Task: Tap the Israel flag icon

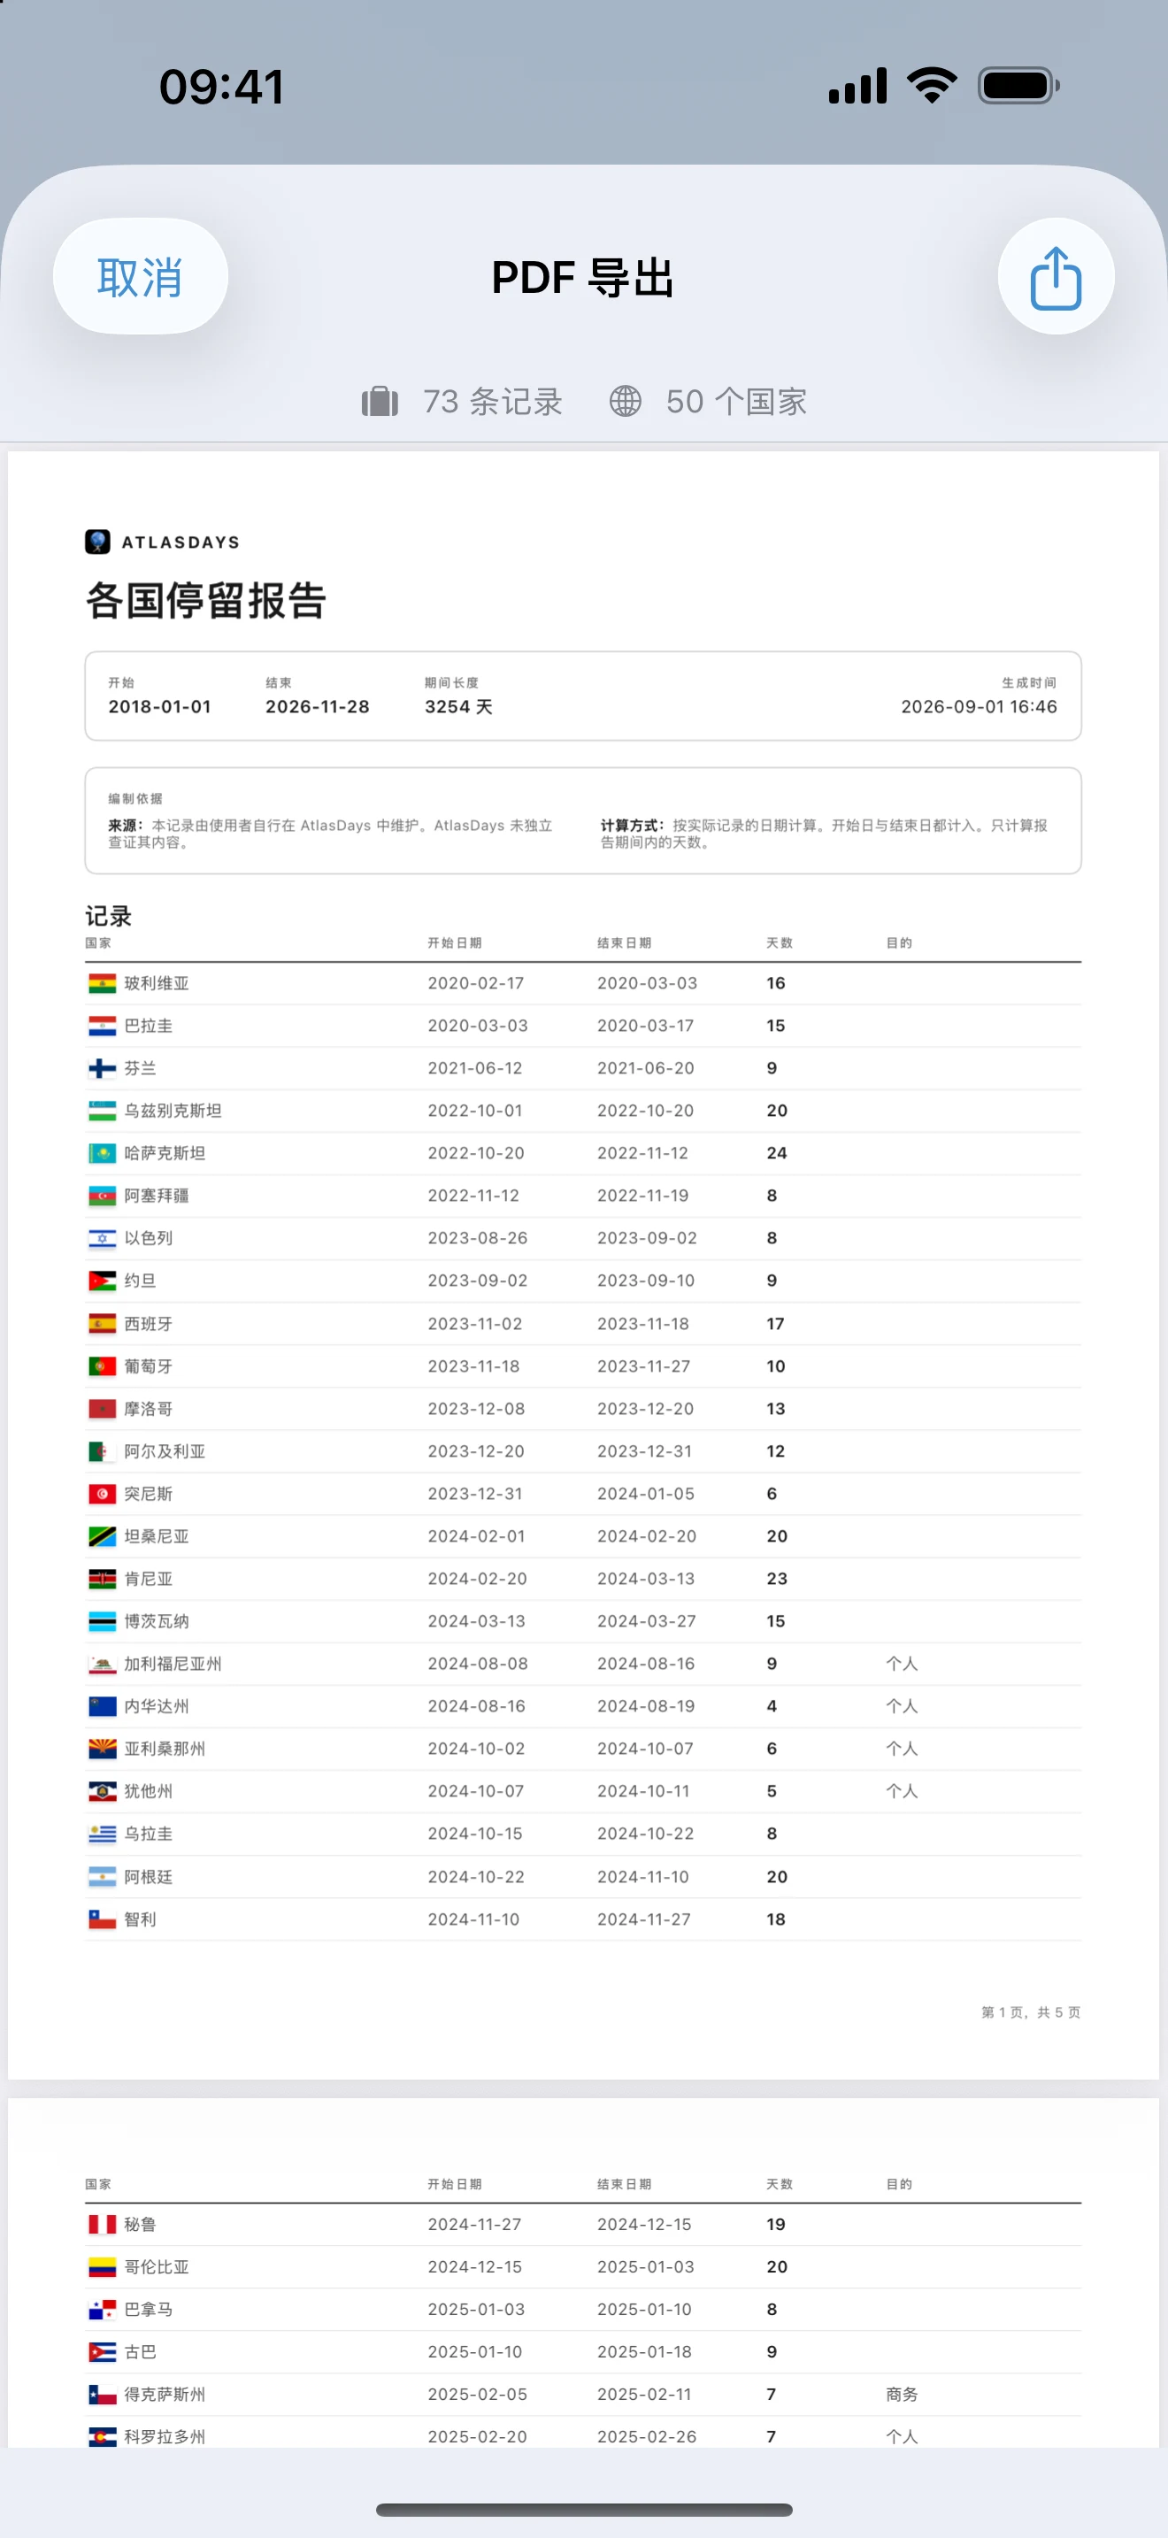Action: coord(103,1238)
